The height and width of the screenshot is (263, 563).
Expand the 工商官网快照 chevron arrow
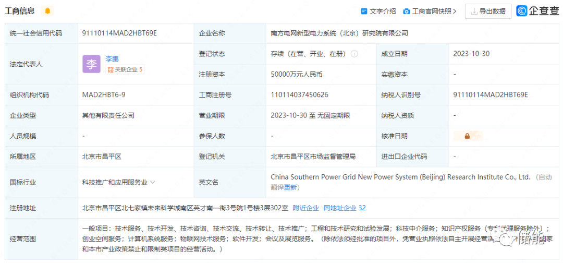pyautogui.click(x=455, y=11)
